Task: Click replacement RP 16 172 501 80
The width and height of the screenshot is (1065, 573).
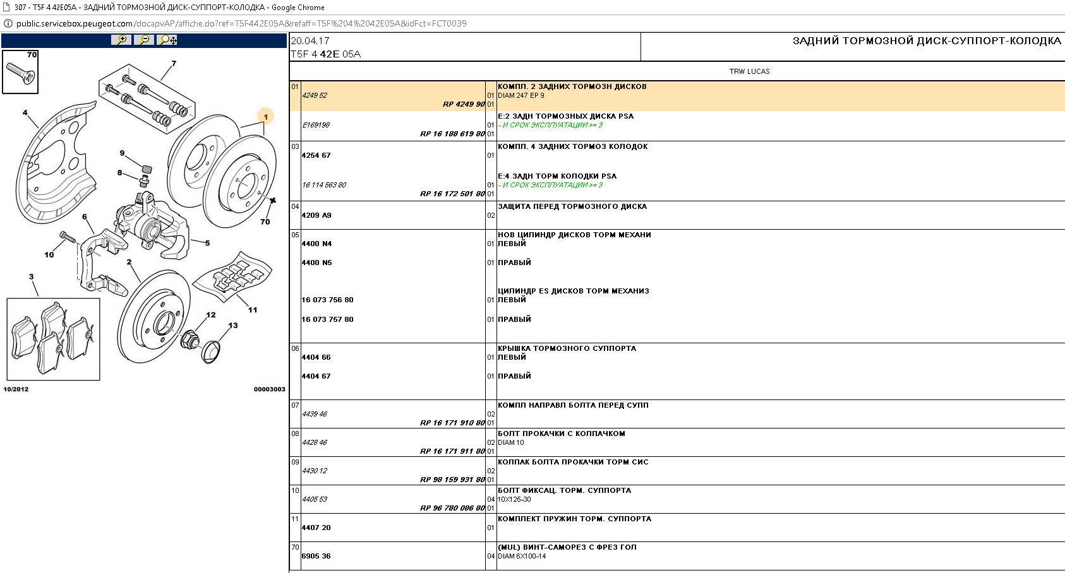Action: pos(452,194)
